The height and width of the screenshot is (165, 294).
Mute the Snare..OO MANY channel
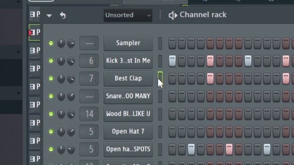coord(51,96)
